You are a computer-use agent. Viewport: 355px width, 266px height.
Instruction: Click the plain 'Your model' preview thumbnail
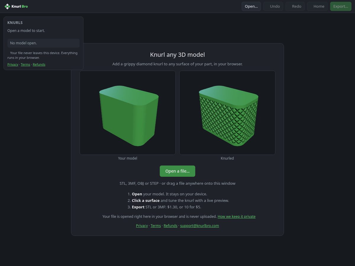point(128,113)
